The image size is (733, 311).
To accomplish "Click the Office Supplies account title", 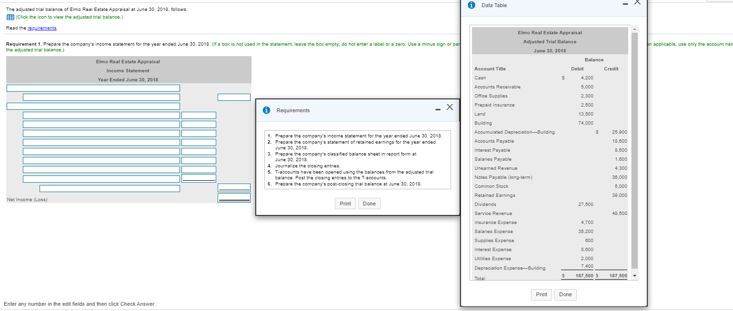I will tap(491, 96).
